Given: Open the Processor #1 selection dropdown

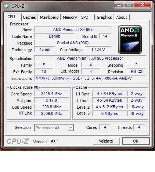Looking at the screenshot, I should click(x=54, y=128).
